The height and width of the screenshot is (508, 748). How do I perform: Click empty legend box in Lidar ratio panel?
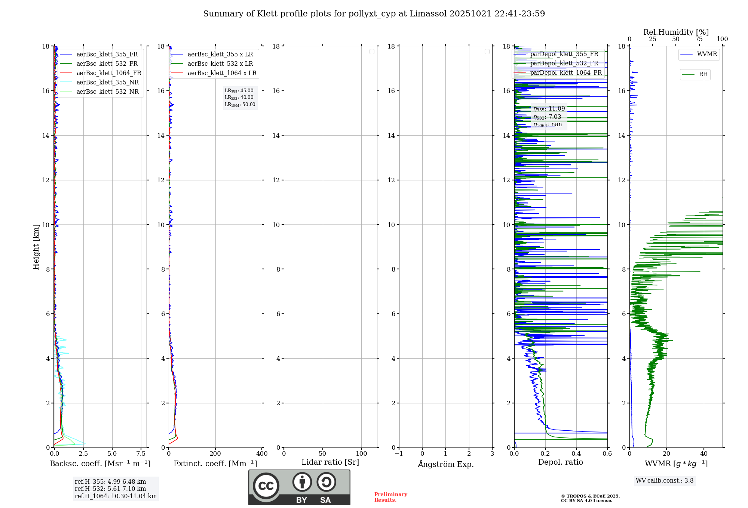point(372,52)
